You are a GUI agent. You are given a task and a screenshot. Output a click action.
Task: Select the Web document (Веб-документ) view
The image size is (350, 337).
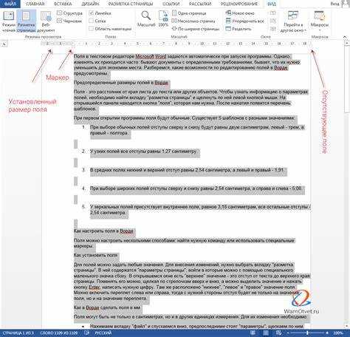(x=46, y=21)
